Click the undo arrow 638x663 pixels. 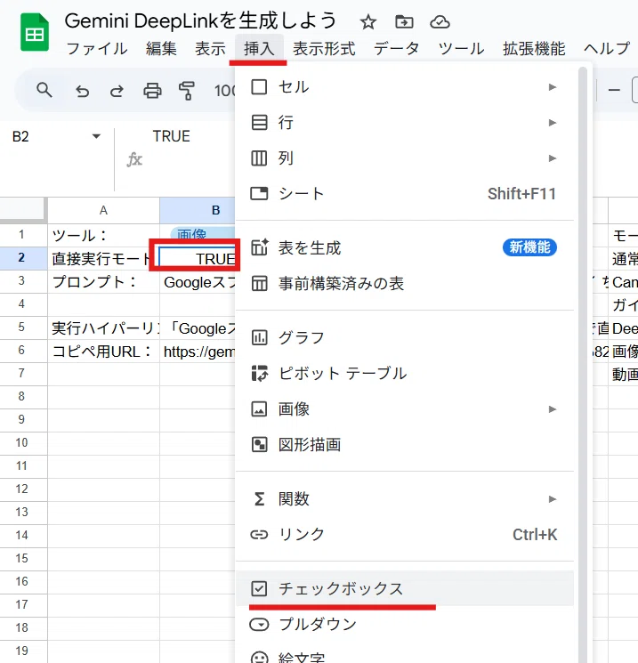(x=83, y=91)
